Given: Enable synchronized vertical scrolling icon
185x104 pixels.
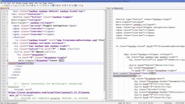Looking at the screenshot, I should click(x=43, y=5).
